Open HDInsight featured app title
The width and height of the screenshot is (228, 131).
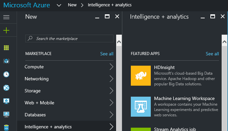tap(164, 68)
